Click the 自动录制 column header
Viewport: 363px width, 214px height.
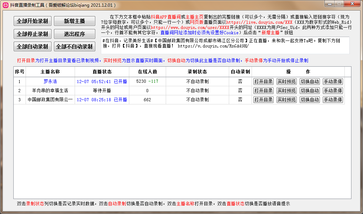pos(240,72)
